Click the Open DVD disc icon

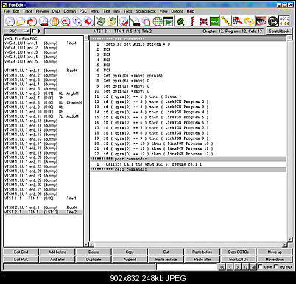(x=10, y=21)
